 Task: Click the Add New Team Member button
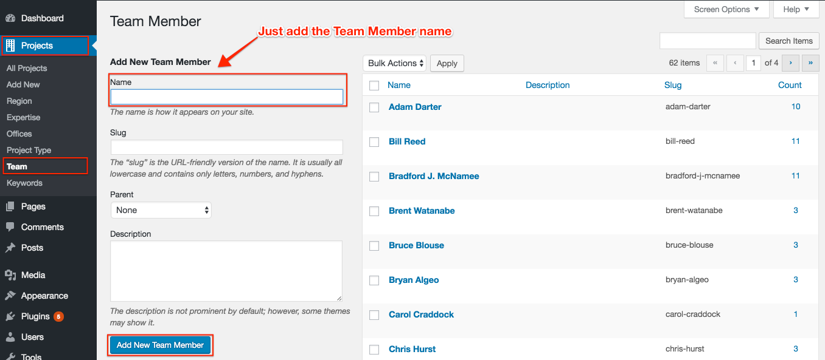coord(161,345)
